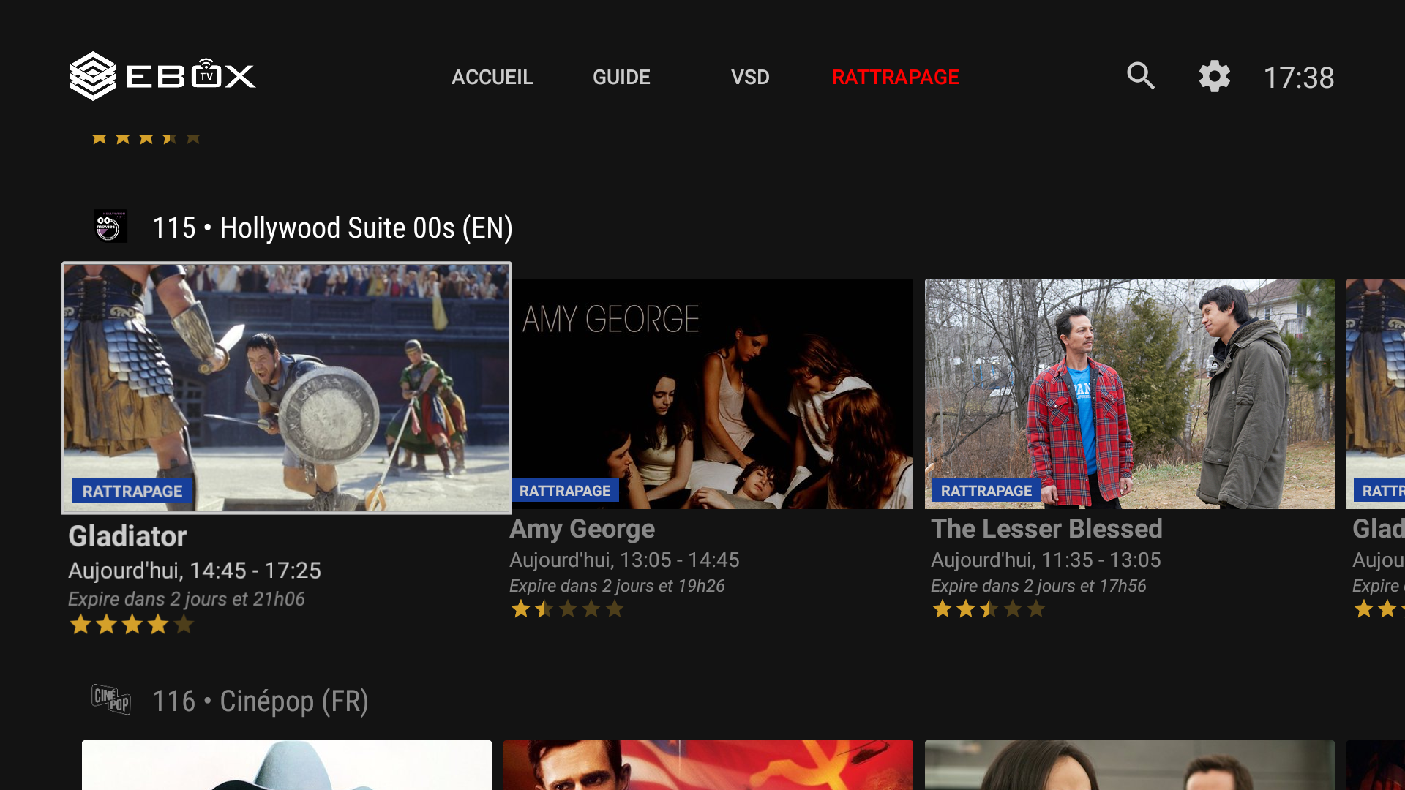Open channel 115 Hollywood Suite 00s row
This screenshot has width=1405, height=790.
[333, 227]
